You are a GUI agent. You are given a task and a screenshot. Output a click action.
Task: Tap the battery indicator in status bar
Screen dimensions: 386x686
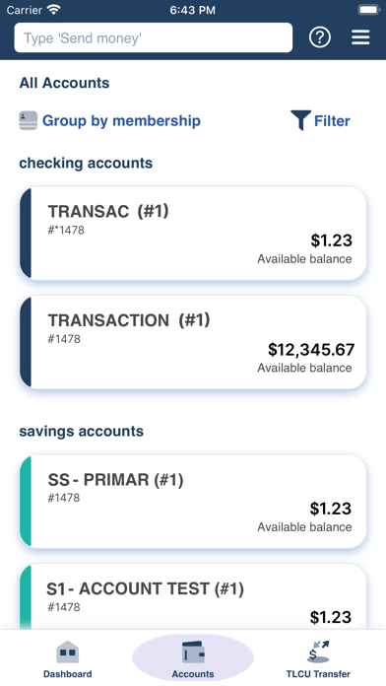point(368,10)
